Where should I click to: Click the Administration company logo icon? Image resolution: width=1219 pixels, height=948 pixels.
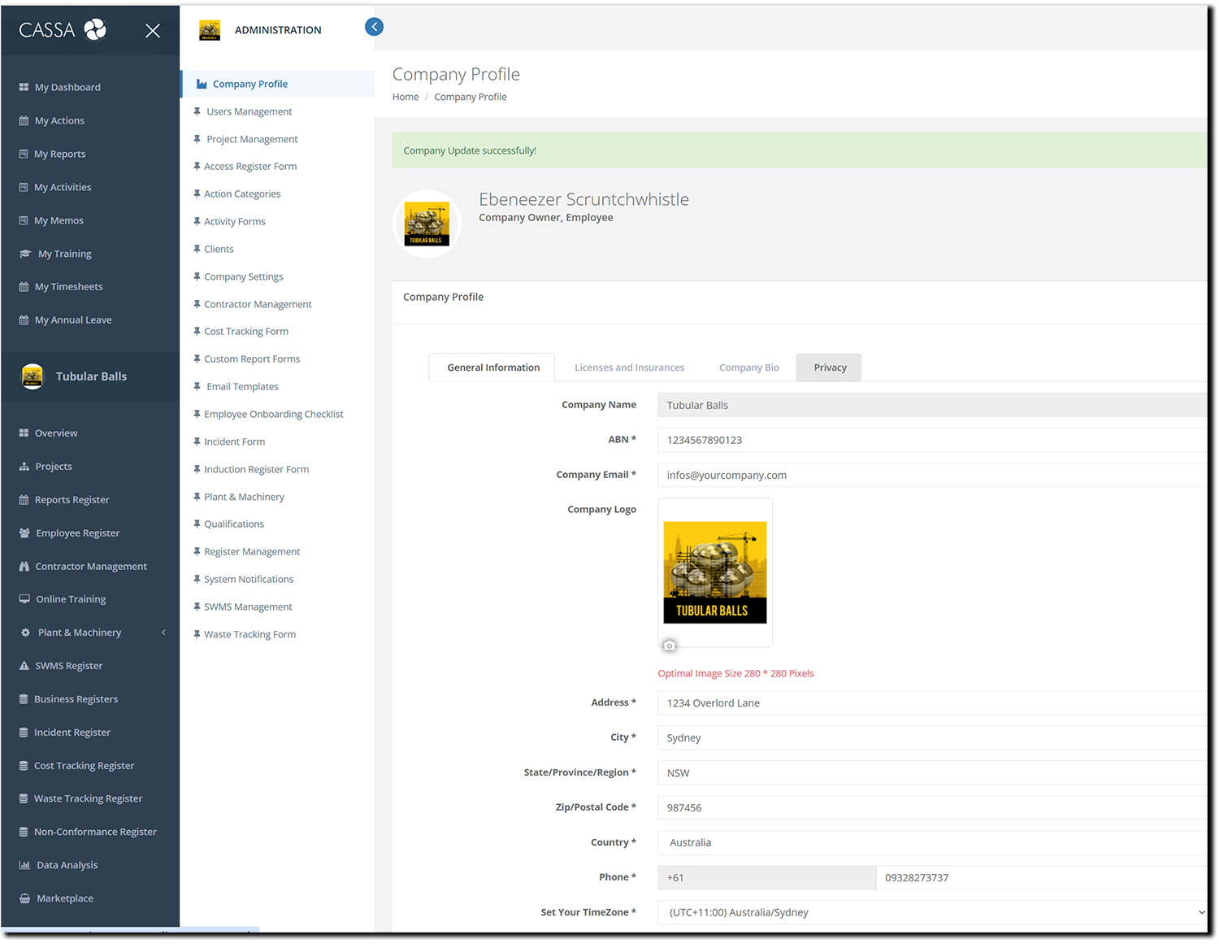point(210,30)
